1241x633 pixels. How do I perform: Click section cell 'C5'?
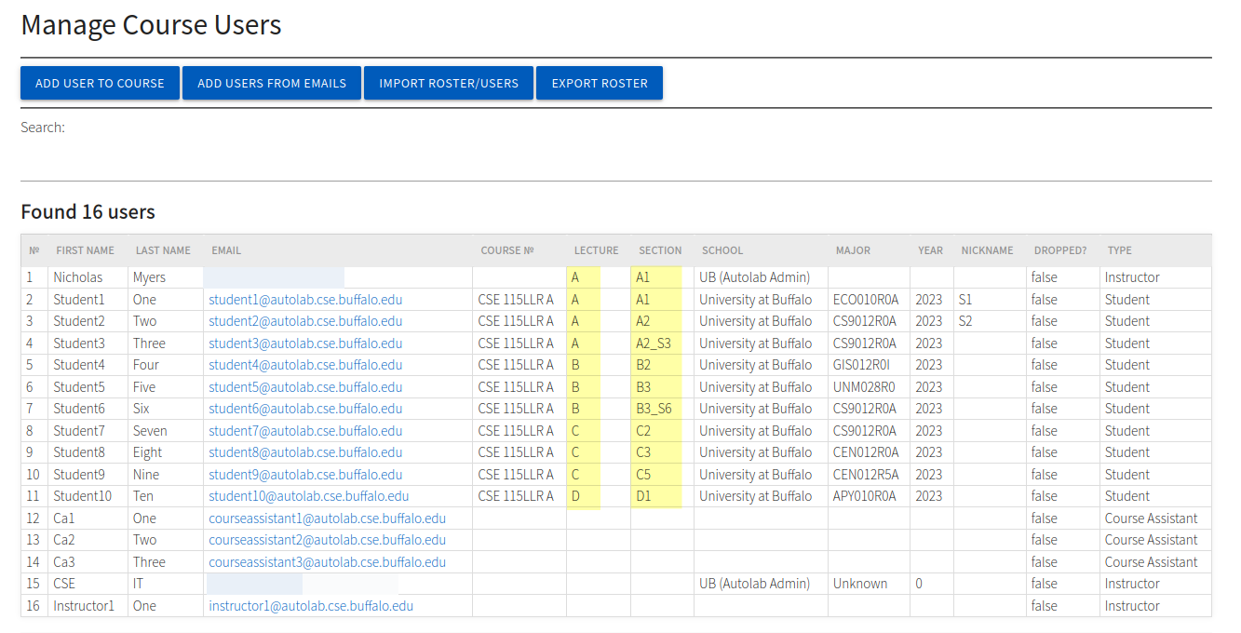click(643, 475)
